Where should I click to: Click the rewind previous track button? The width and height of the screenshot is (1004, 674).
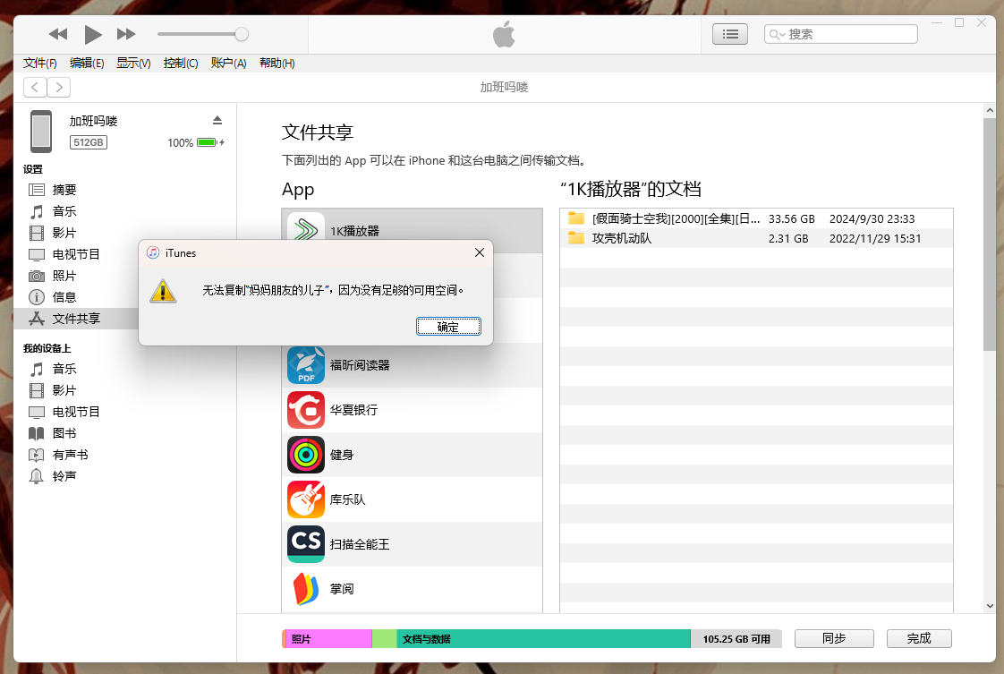tap(58, 34)
